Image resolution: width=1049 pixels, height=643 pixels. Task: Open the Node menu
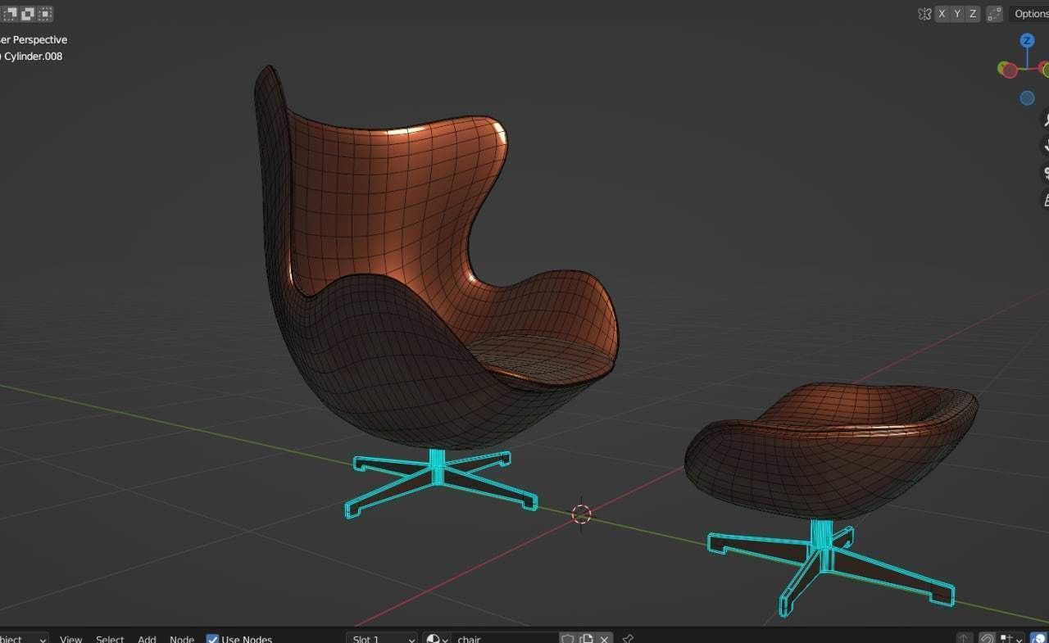[x=182, y=639]
